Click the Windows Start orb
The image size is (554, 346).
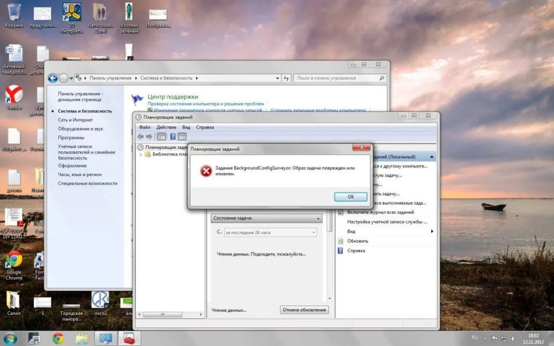pyautogui.click(x=10, y=338)
